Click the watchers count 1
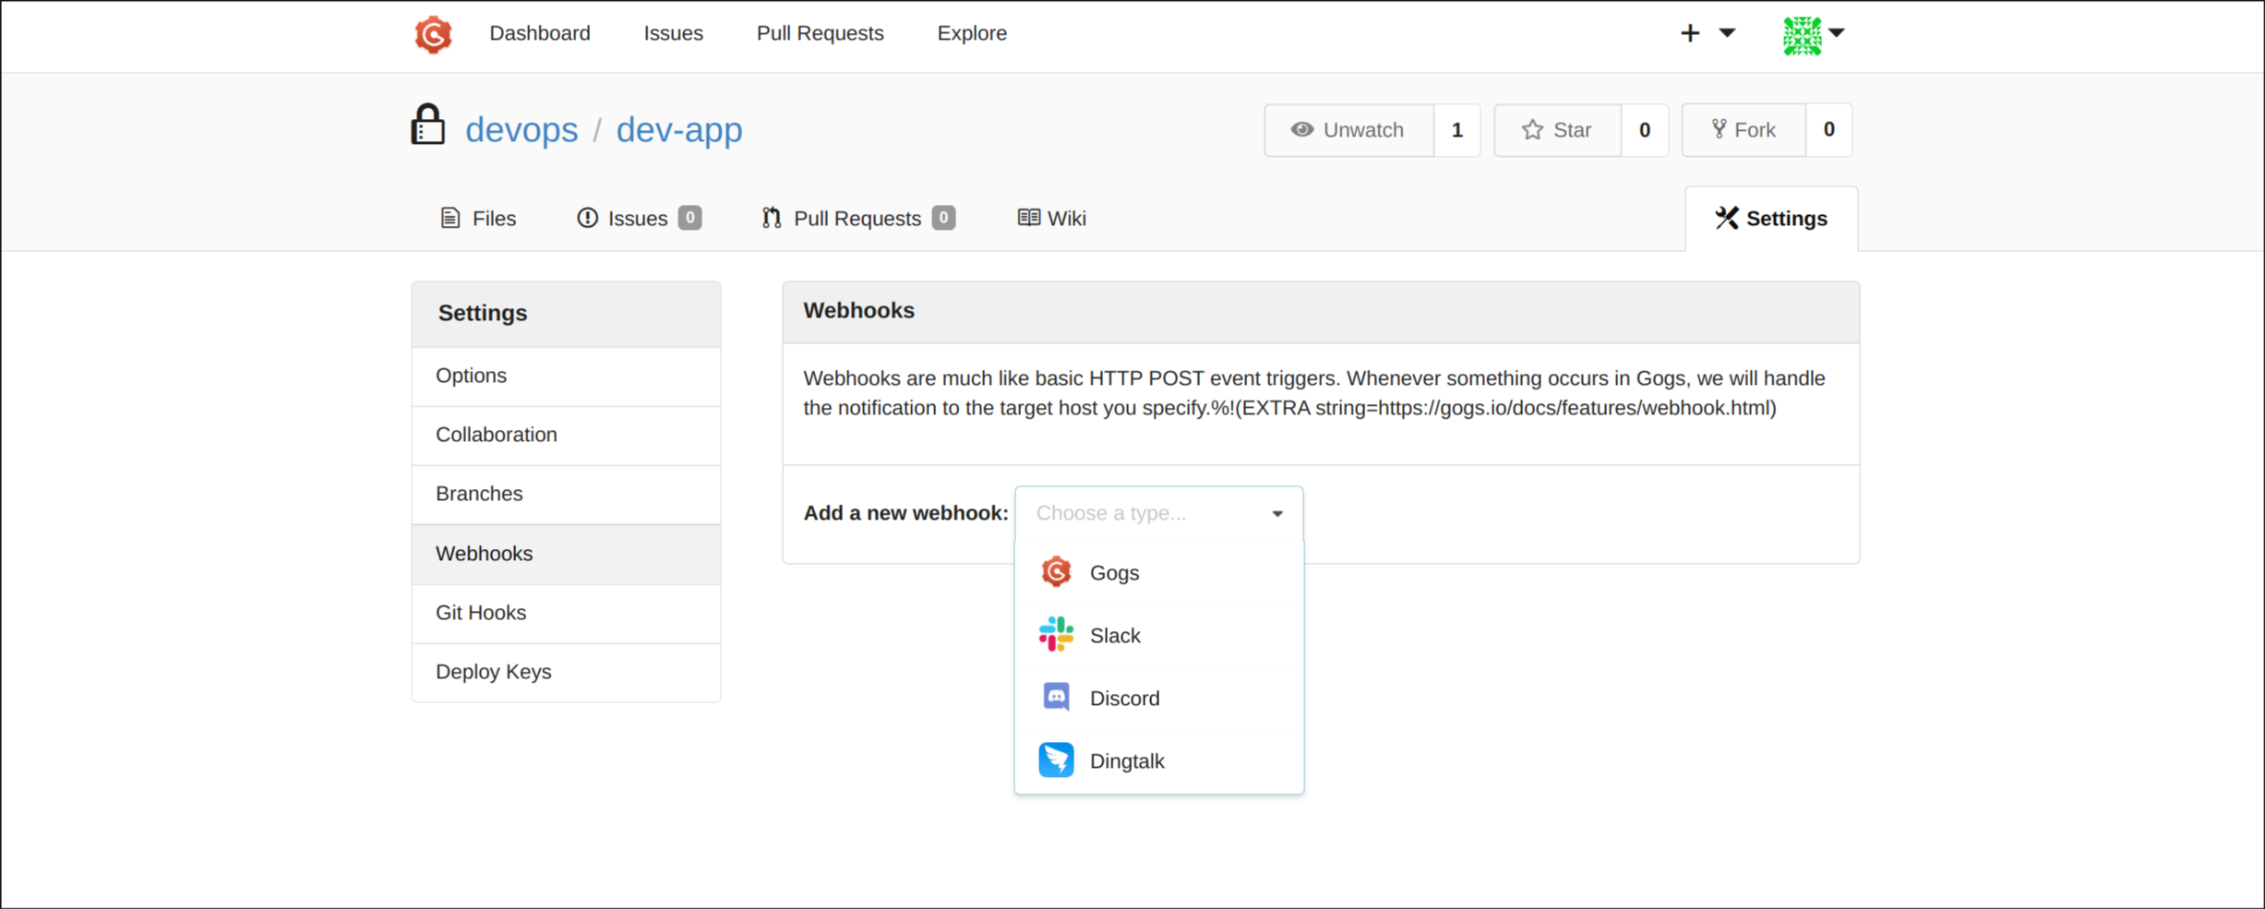2265x909 pixels. [1457, 130]
